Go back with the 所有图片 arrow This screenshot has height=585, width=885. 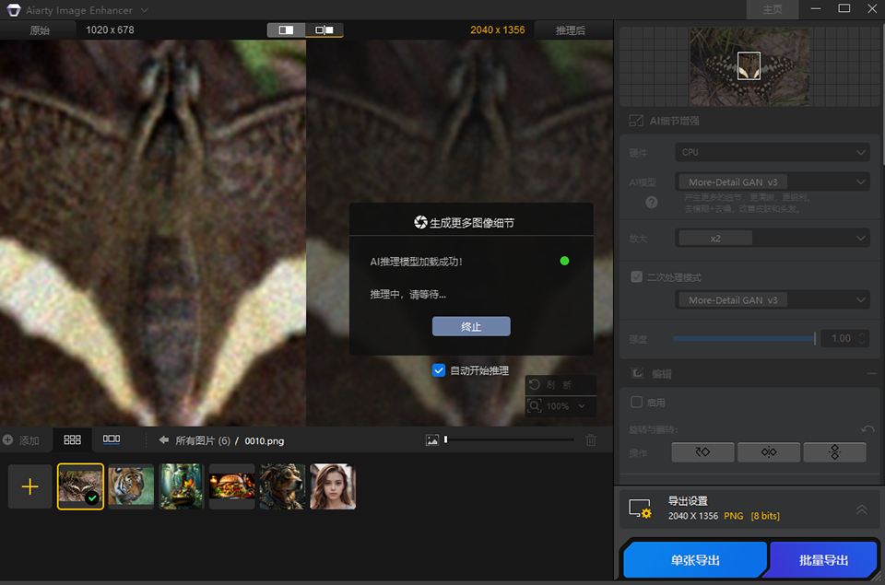[164, 440]
